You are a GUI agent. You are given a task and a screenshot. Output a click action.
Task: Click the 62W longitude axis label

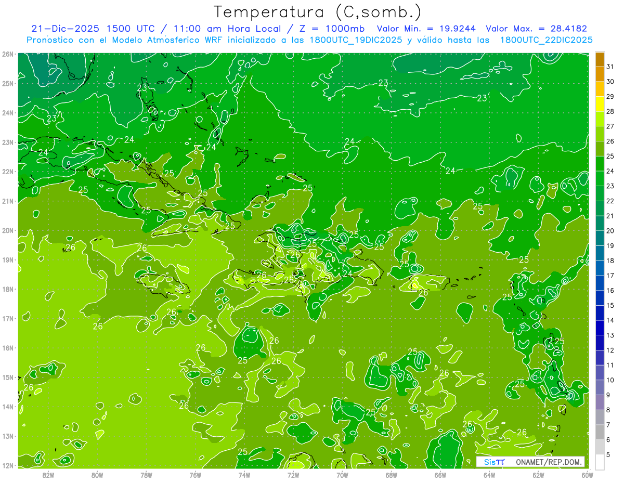(x=538, y=475)
